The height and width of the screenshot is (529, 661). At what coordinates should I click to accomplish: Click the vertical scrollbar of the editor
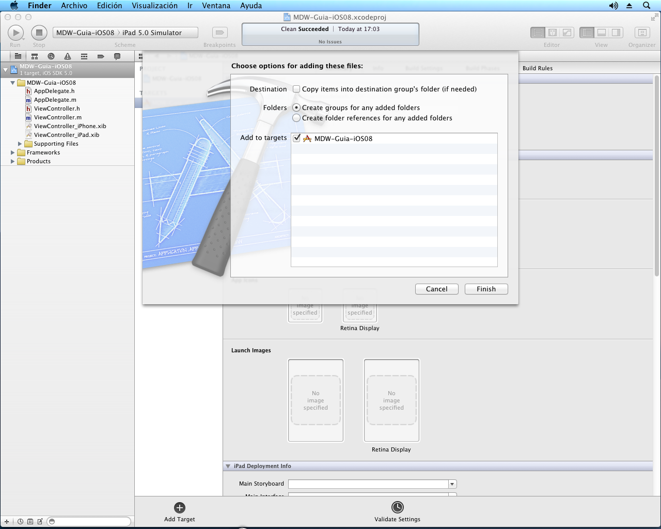(657, 176)
